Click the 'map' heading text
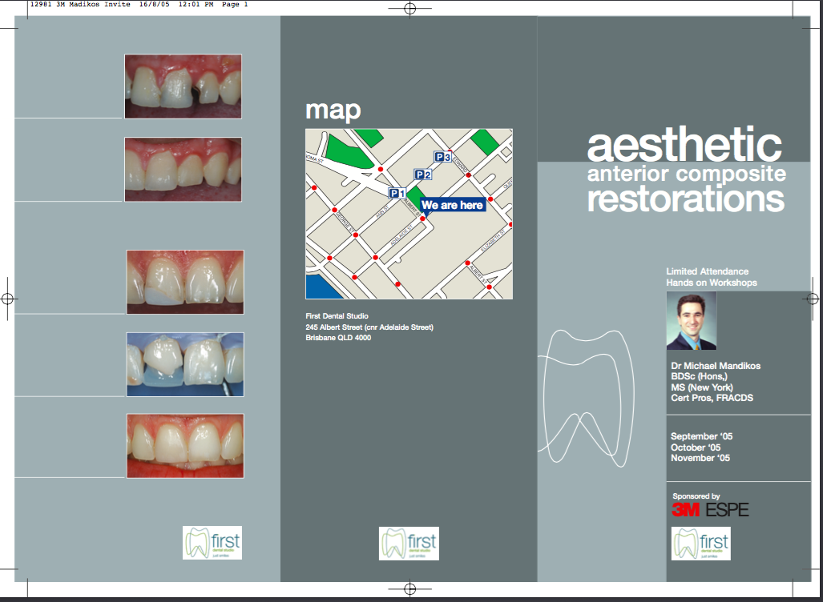823x602 pixels. point(333,110)
